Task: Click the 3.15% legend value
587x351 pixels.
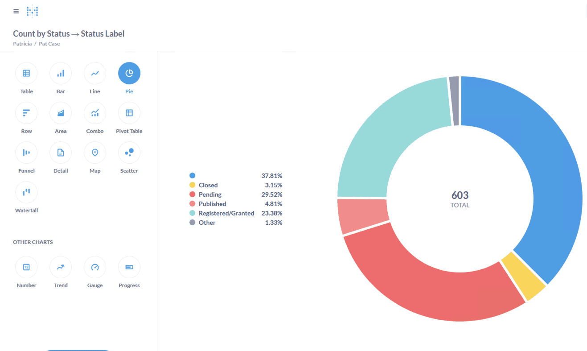Action: [274, 185]
